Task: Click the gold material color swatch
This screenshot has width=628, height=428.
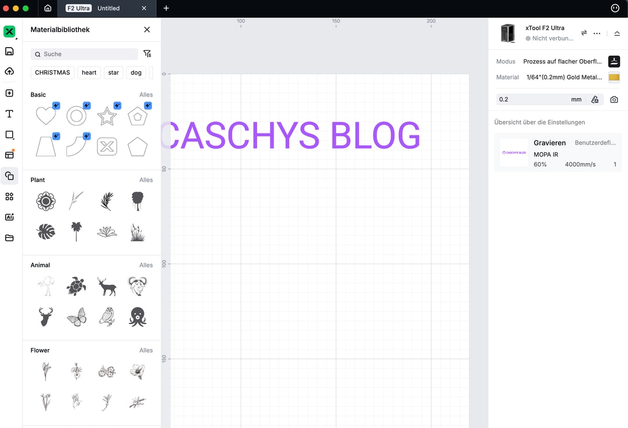Action: click(614, 77)
